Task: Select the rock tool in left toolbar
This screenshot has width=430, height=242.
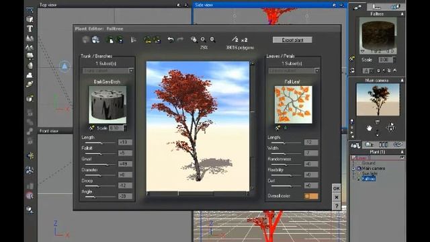Action: pyautogui.click(x=30, y=66)
